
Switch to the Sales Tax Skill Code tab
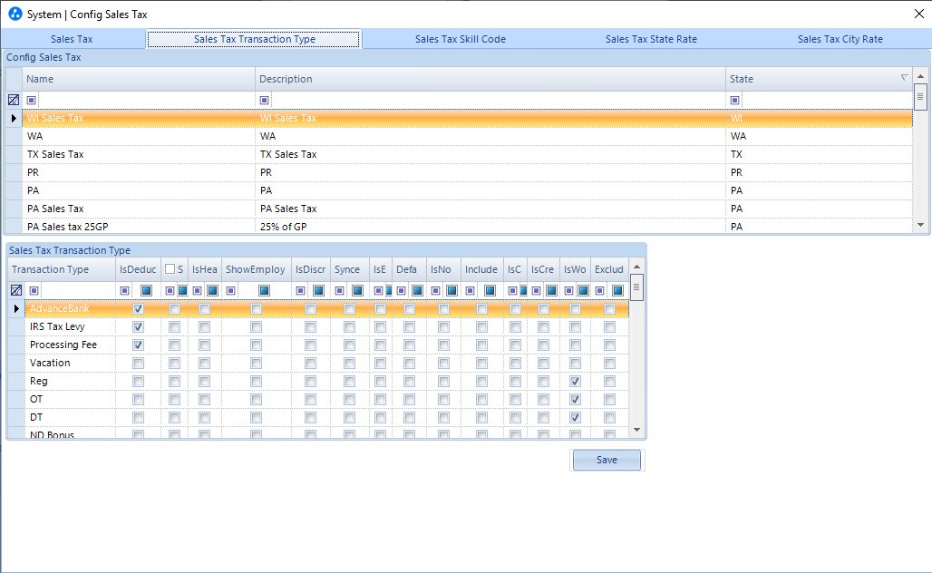460,39
